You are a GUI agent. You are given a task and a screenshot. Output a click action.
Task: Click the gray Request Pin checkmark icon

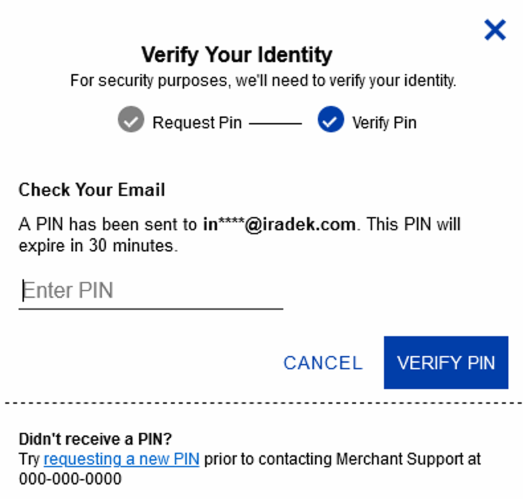pyautogui.click(x=131, y=119)
